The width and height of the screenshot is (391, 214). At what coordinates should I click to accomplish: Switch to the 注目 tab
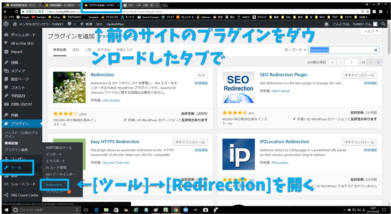[75, 50]
